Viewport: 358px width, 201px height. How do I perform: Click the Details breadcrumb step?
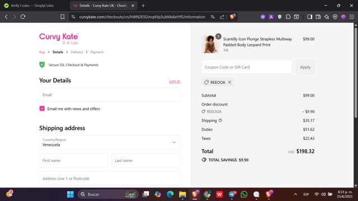tap(58, 52)
